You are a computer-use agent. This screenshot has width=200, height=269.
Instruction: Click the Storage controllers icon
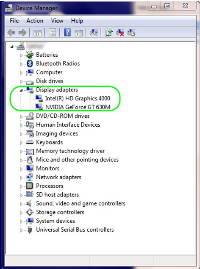click(30, 212)
